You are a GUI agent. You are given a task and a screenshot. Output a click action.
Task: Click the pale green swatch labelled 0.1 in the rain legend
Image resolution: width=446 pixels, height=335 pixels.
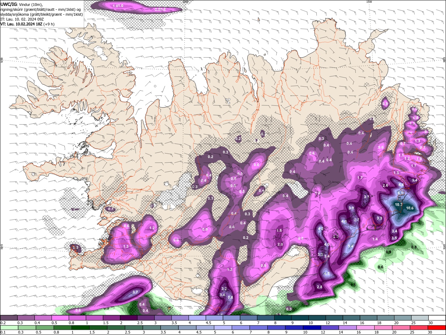[x=9, y=328]
